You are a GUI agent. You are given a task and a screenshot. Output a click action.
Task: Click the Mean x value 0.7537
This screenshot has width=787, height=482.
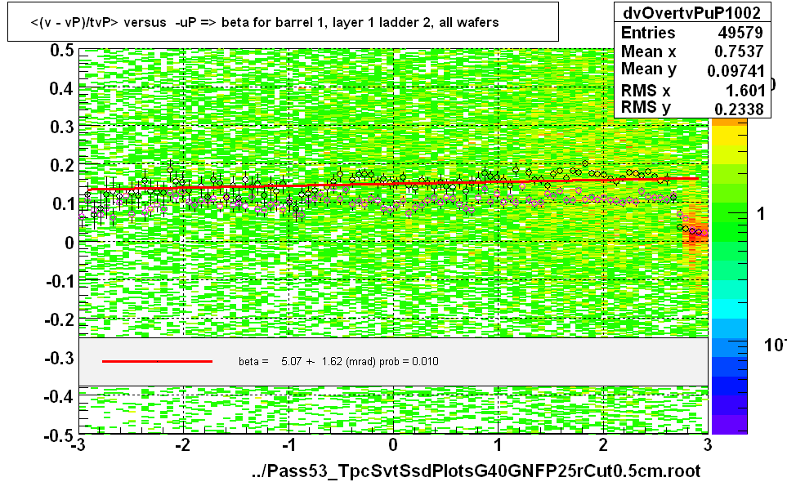tap(739, 51)
